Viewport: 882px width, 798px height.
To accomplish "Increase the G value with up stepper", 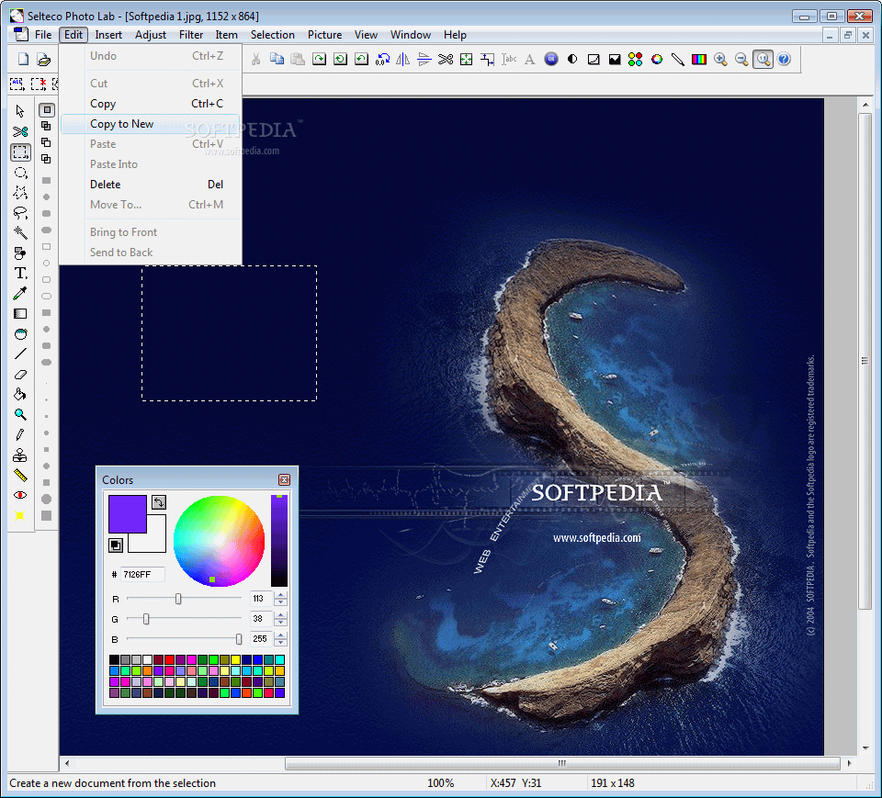I will pos(280,615).
